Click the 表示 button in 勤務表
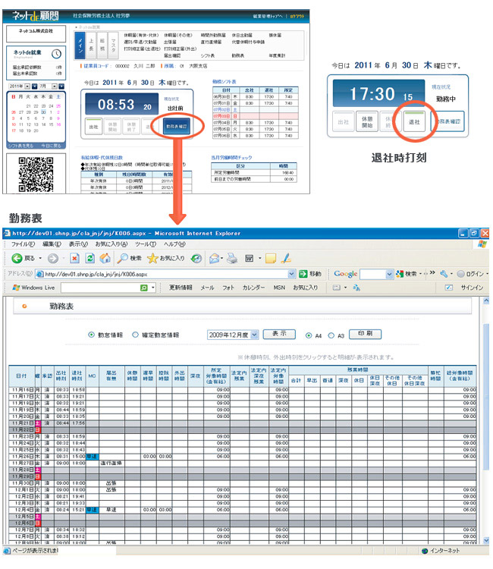493x569 pixels. point(279,334)
